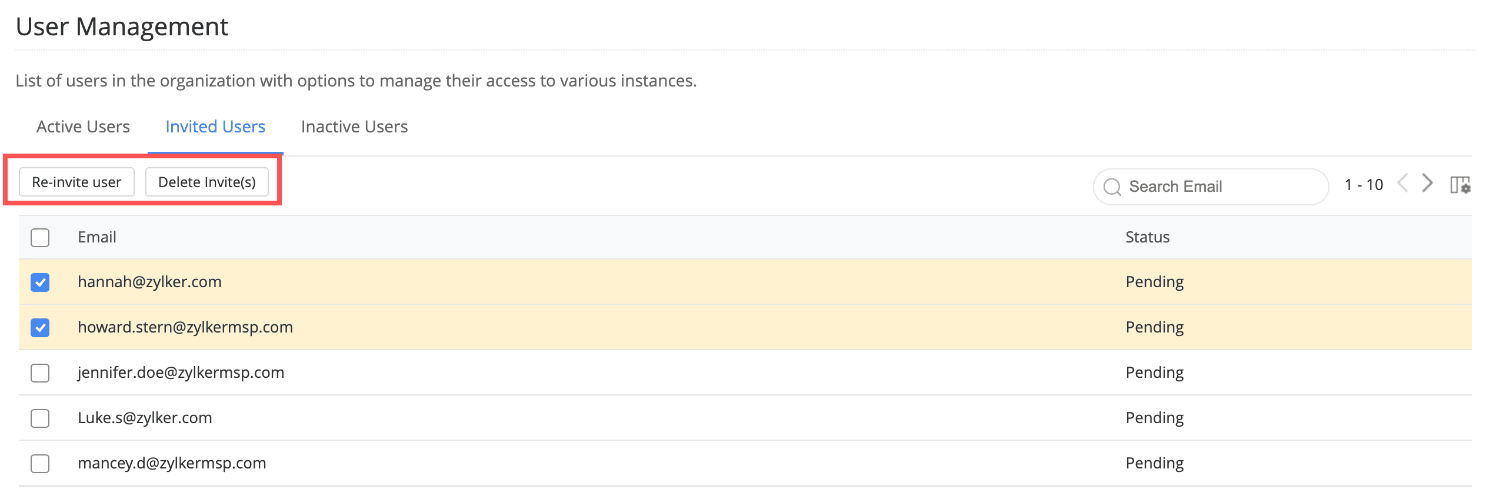
Task: Click the jennifer.doe@zylkermsp.com email row
Action: [x=181, y=373]
